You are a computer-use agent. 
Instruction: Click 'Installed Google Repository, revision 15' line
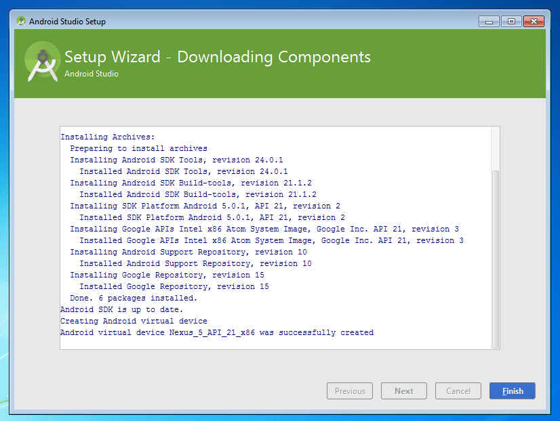click(x=174, y=286)
